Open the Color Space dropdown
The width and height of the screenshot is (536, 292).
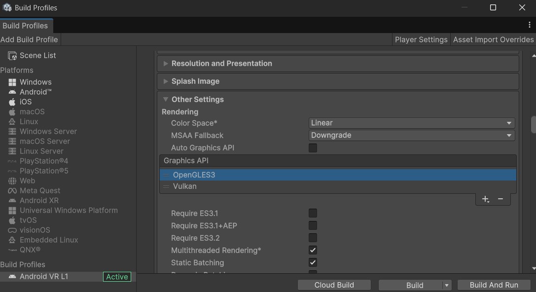coord(412,123)
